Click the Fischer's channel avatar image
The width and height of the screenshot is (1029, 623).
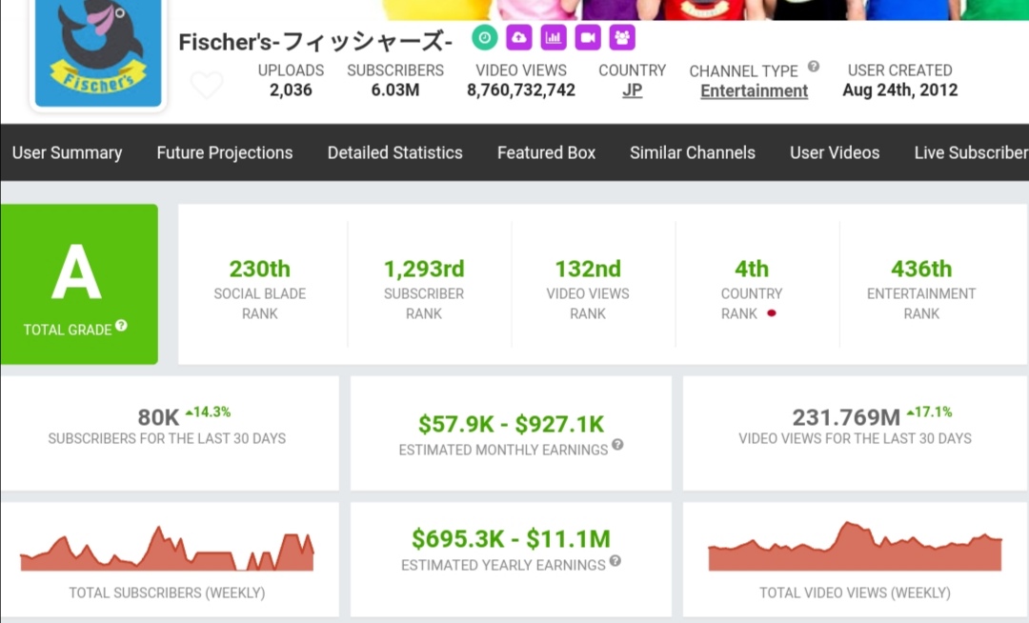tap(98, 53)
